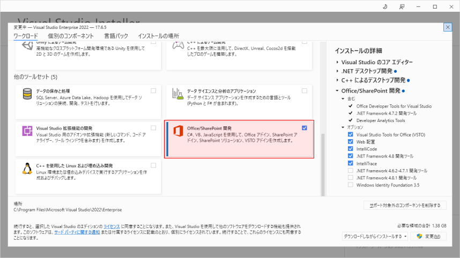460x258 pixels.
Task: Click the Office logo icon for Office/SharePoint 開発
Action: tap(178, 131)
